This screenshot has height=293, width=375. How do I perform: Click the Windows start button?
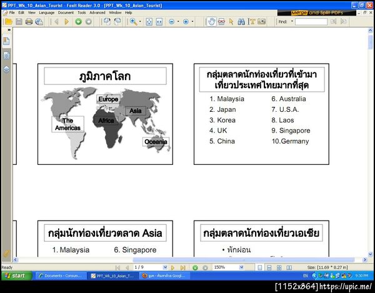[x=16, y=276]
